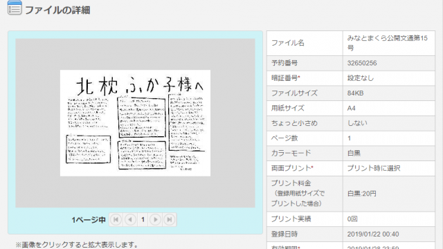Click the 用紙サイズ A4 value

[x=351, y=109]
